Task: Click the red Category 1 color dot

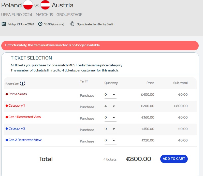Action: [x=7, y=106]
